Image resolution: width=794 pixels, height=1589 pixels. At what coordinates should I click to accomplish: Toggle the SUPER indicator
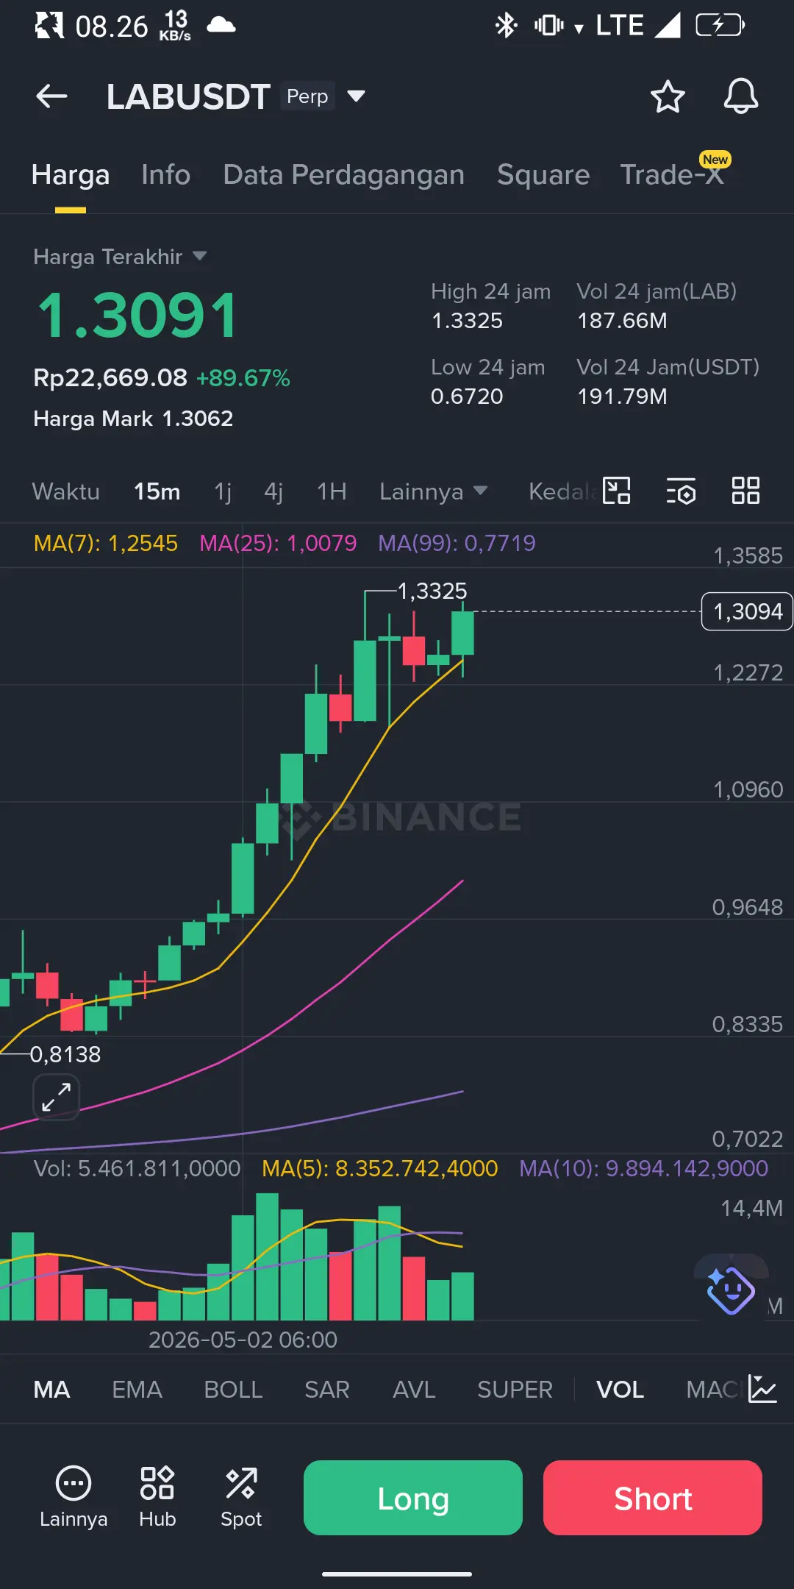[x=515, y=1390]
